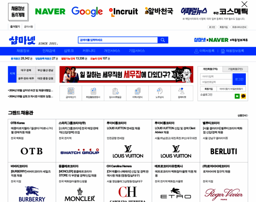Viewport: 256px width, 202px height.
Task: Click the 채용정보 동시게재 box
Action: click(x=18, y=12)
